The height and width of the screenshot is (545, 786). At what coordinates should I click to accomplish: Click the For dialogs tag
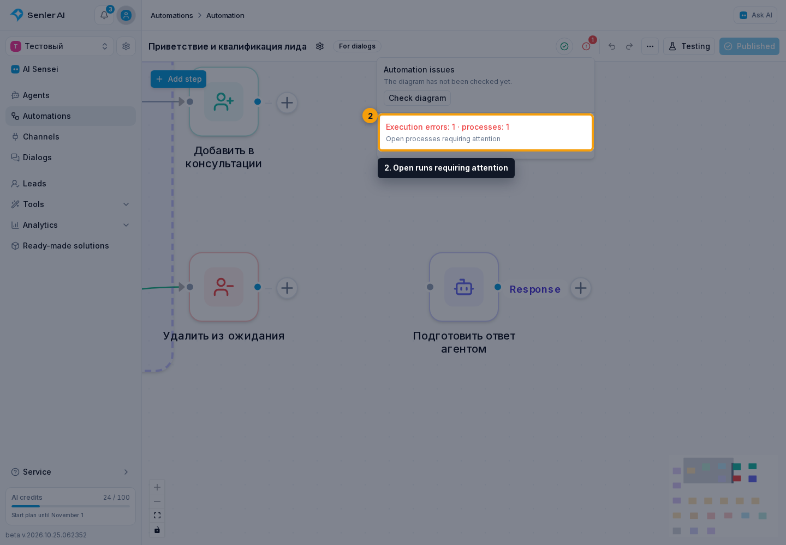tap(357, 46)
